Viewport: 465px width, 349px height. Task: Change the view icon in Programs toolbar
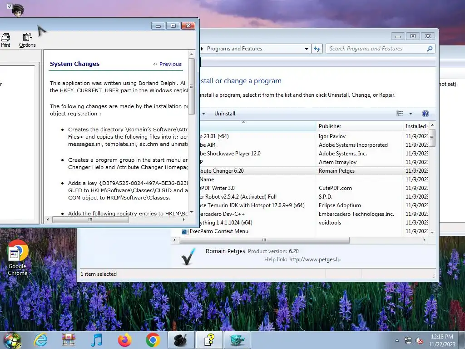[x=400, y=113]
